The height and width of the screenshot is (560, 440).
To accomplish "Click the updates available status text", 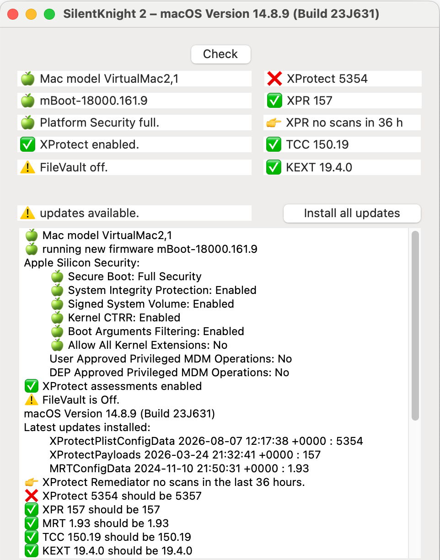I will tap(89, 213).
